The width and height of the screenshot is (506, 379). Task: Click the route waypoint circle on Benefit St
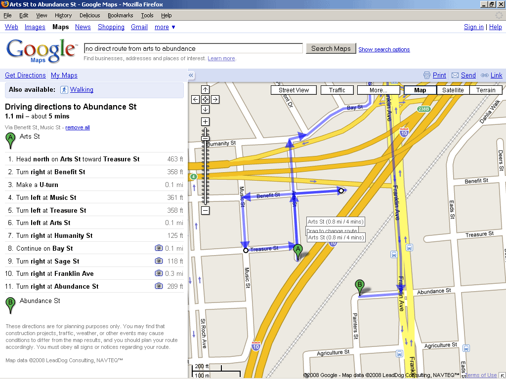tap(341, 191)
